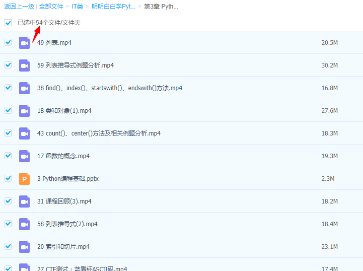Uncheck the checkbox for 49 列表.mp4
Viewport: 363px width, 271px height.
point(8,42)
